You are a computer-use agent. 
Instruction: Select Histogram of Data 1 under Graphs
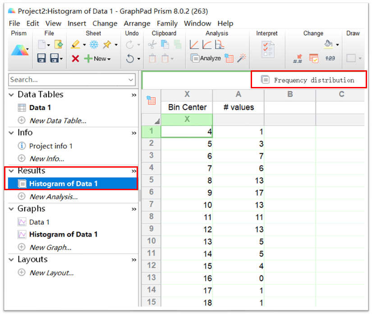(63, 234)
